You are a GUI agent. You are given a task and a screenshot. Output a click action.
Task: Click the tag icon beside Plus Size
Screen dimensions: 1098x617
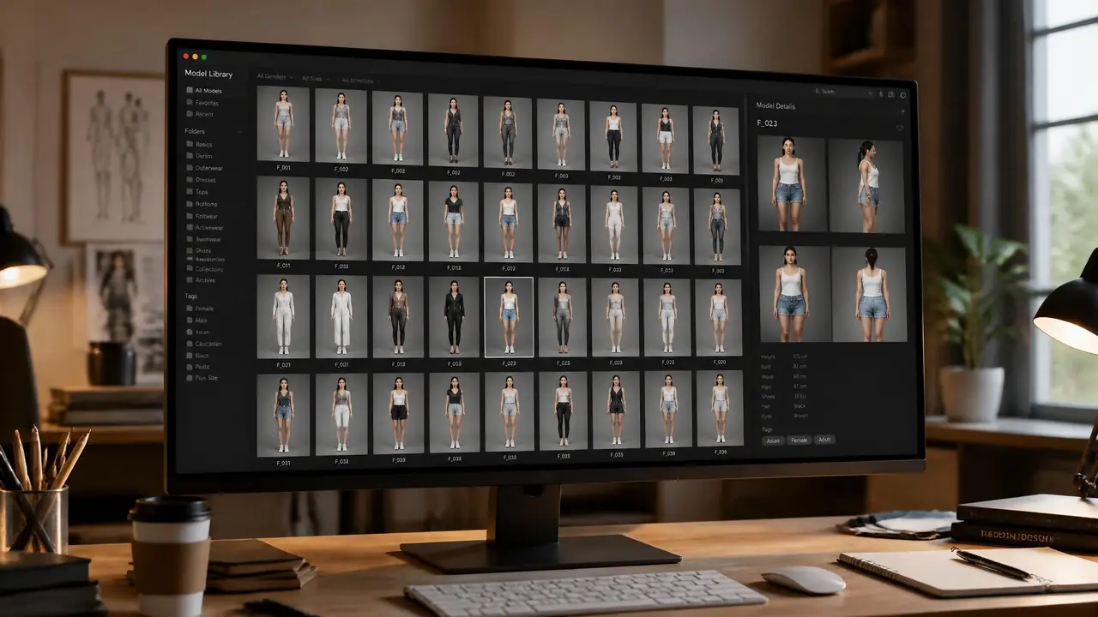pos(190,378)
